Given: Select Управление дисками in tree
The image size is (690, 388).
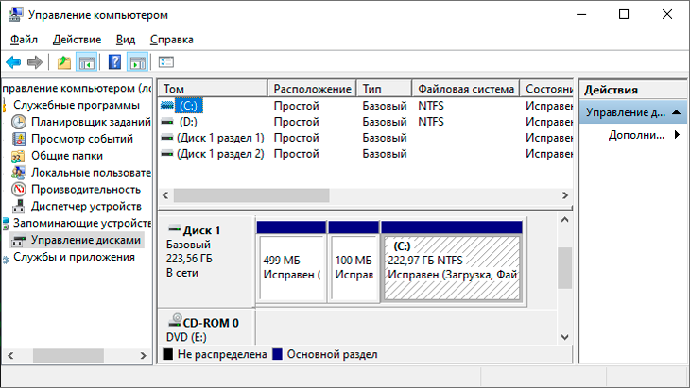Looking at the screenshot, I should point(86,241).
